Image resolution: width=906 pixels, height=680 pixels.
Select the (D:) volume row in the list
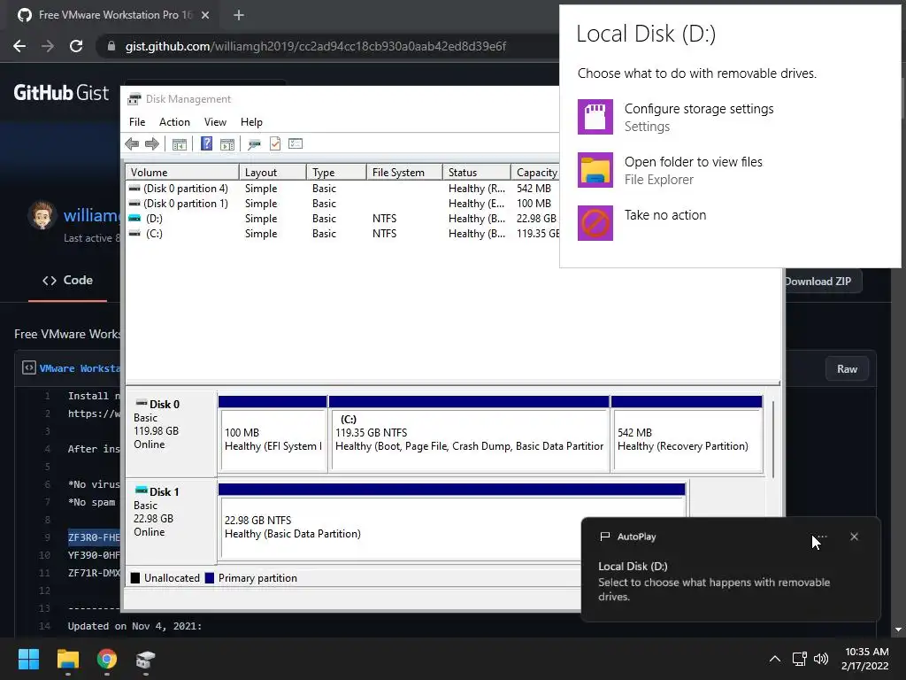tap(342, 219)
